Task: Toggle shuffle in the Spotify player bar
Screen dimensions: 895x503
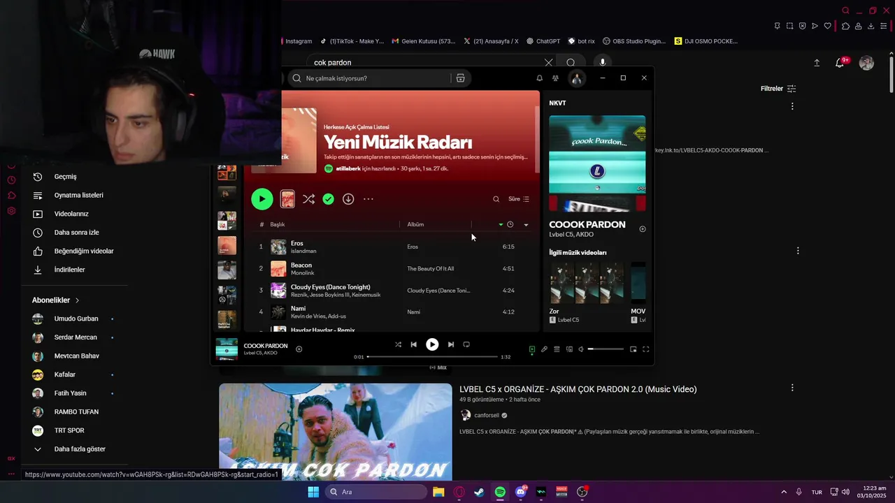Action: pyautogui.click(x=398, y=344)
